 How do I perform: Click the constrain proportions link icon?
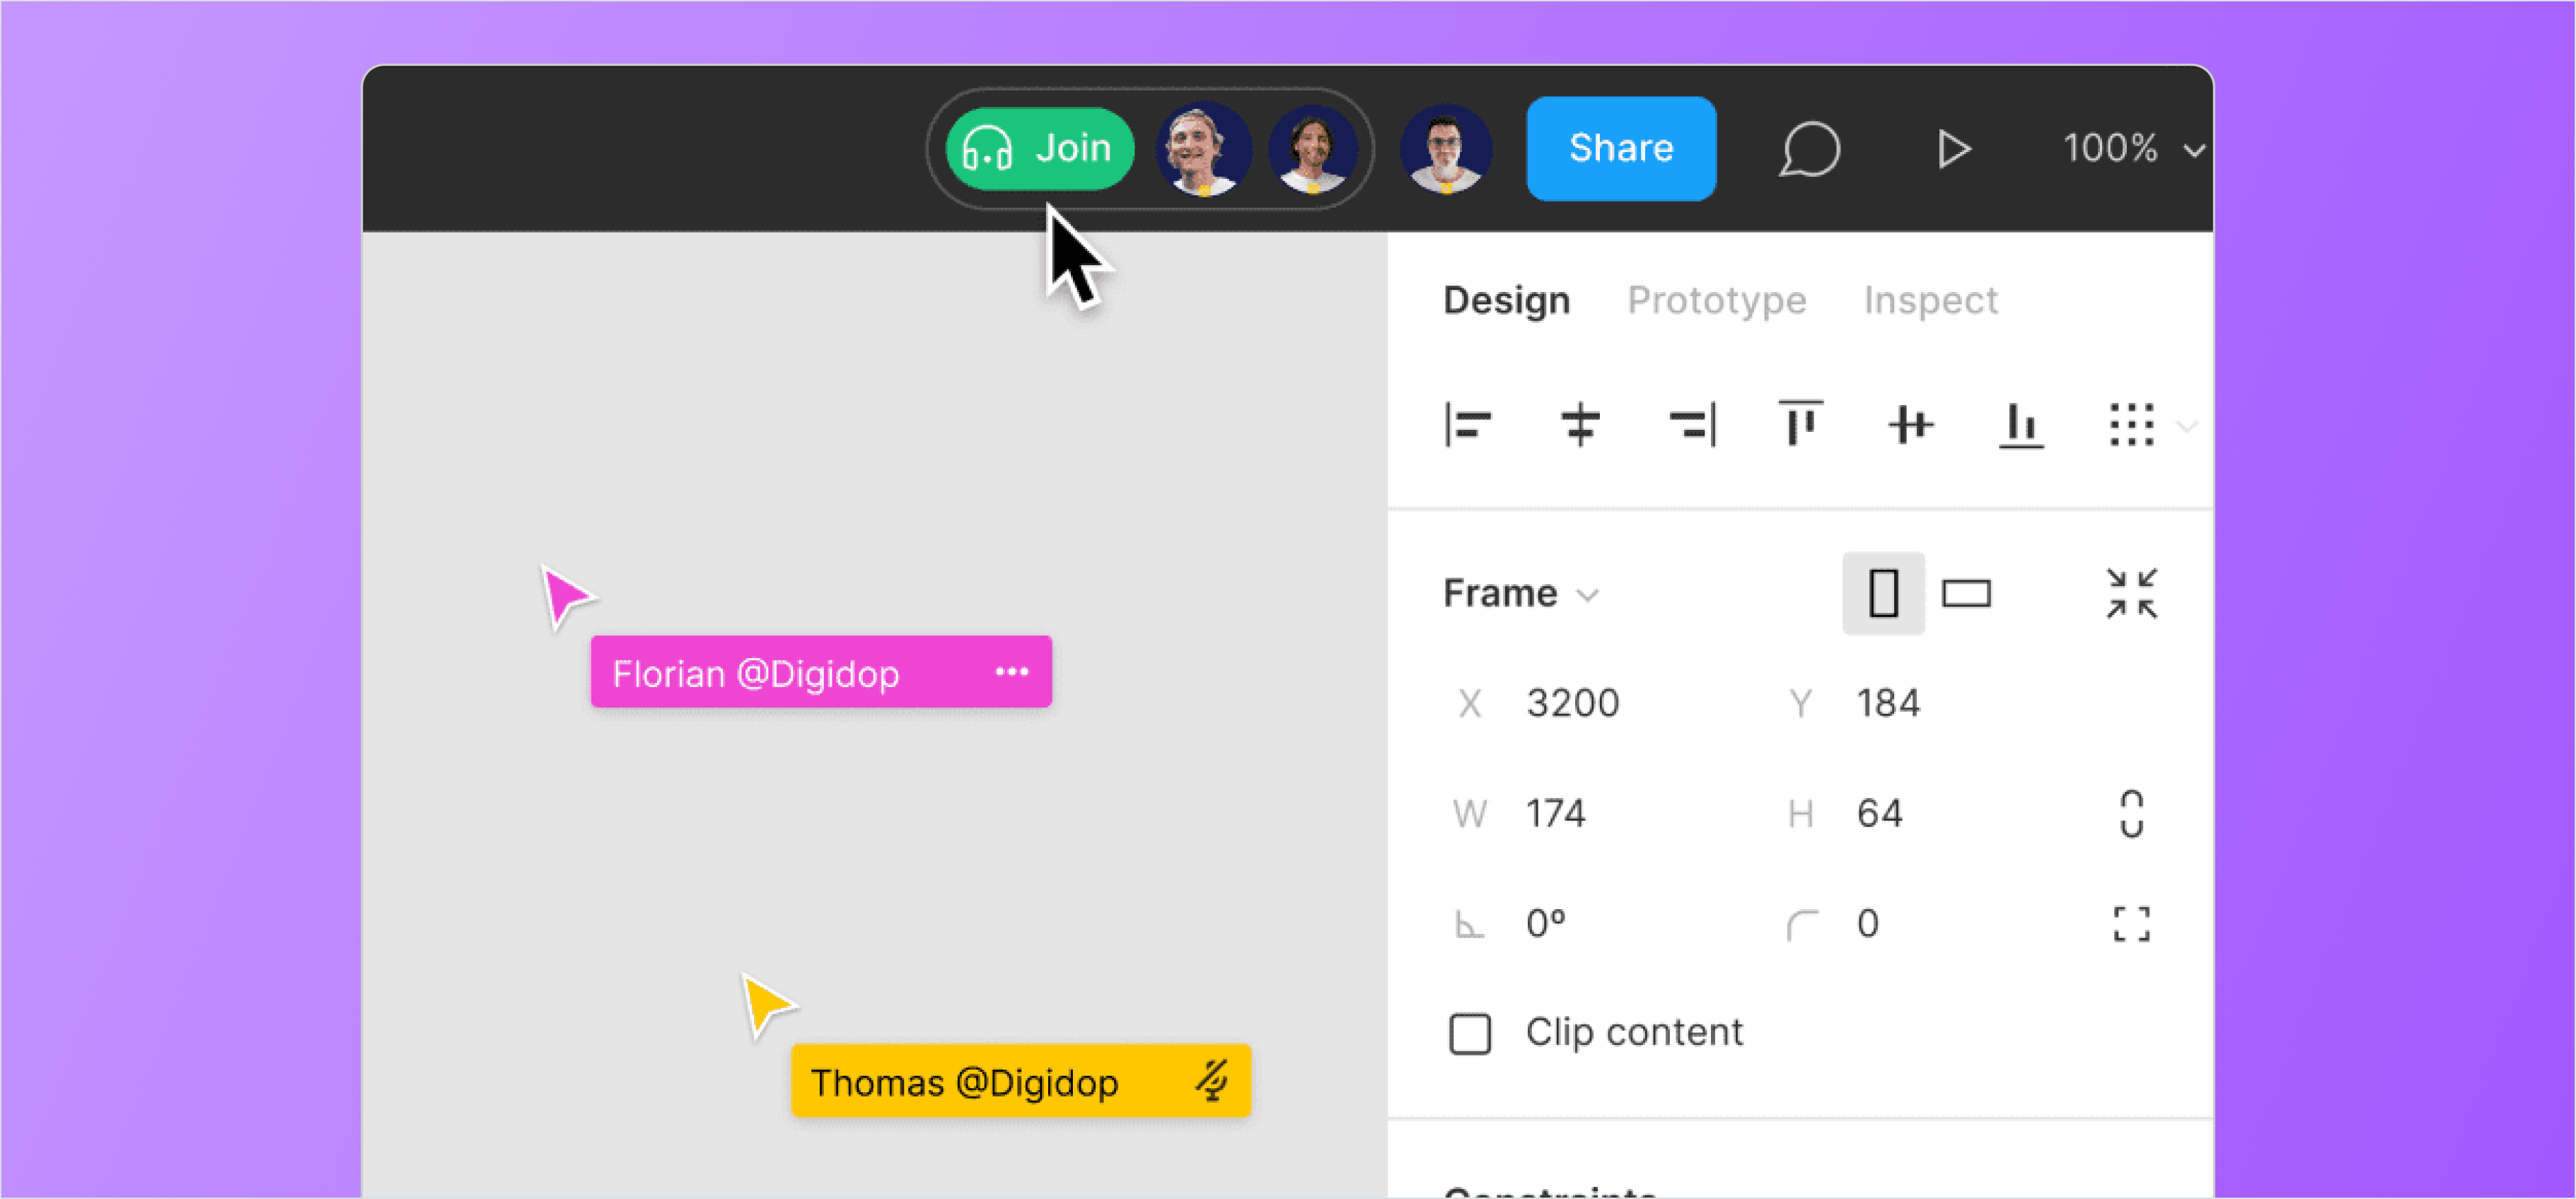pos(2131,813)
